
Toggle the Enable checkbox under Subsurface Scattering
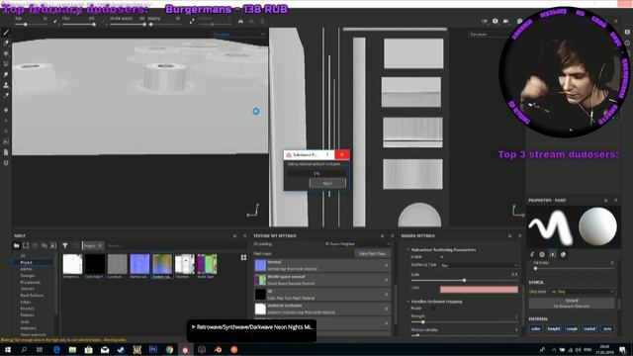coord(442,257)
